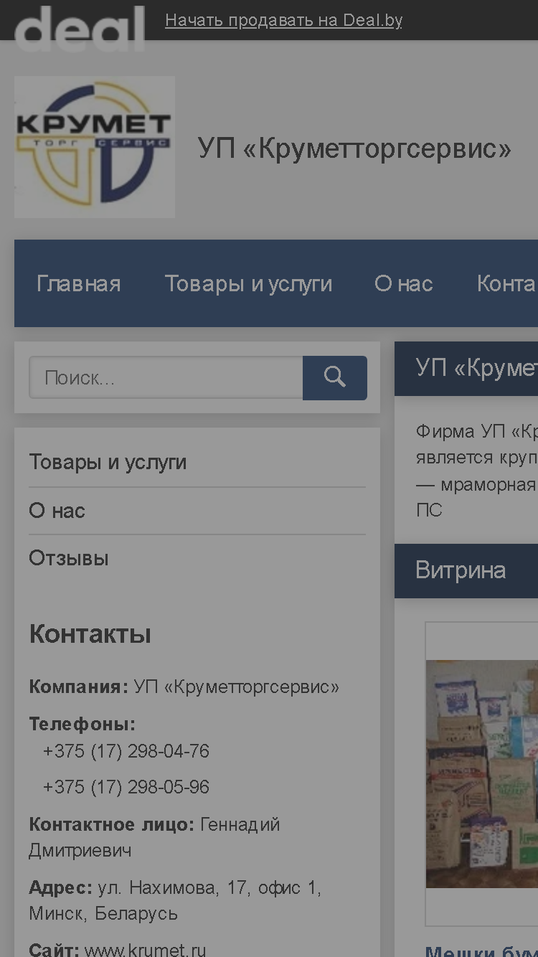Screen dimensions: 538x957
Task: Open Главная in navigation bar
Action: tap(79, 283)
